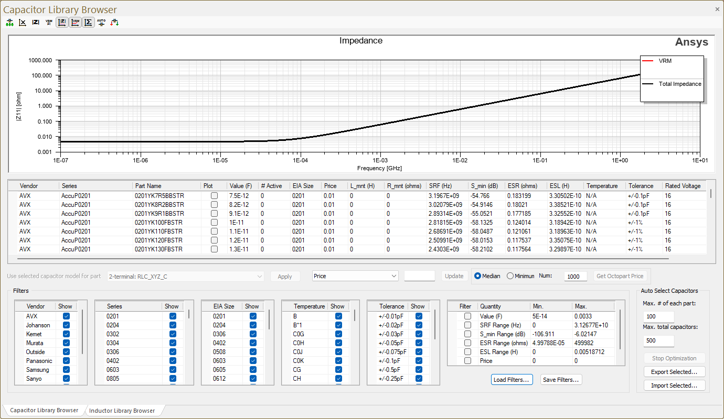Toggle the plot VRM curve icon
Screen dimensions: 724x419
coord(74,22)
